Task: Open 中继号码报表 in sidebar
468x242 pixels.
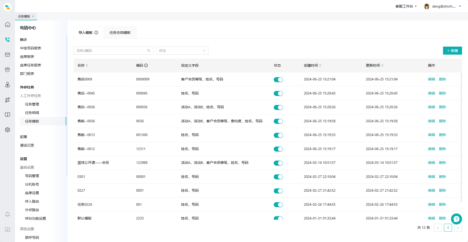Action: point(30,48)
